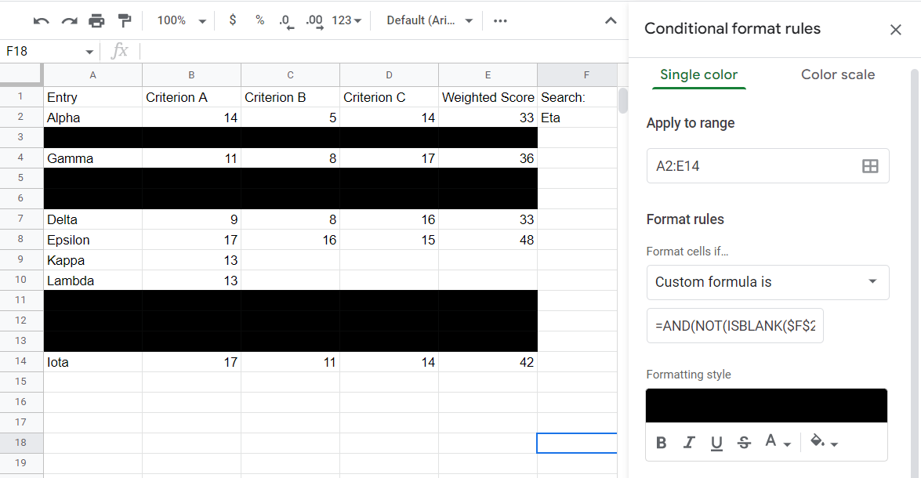Switch to the Color scale tab
The height and width of the screenshot is (478, 921).
click(x=838, y=74)
